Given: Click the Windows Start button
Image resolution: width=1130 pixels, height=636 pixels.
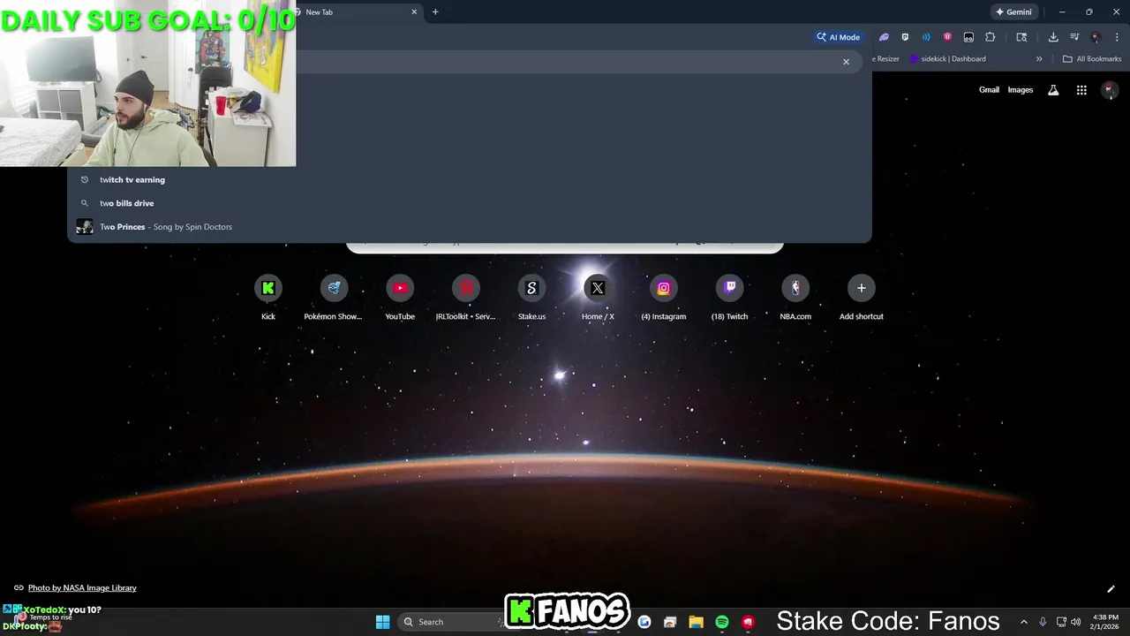Looking at the screenshot, I should [x=382, y=622].
